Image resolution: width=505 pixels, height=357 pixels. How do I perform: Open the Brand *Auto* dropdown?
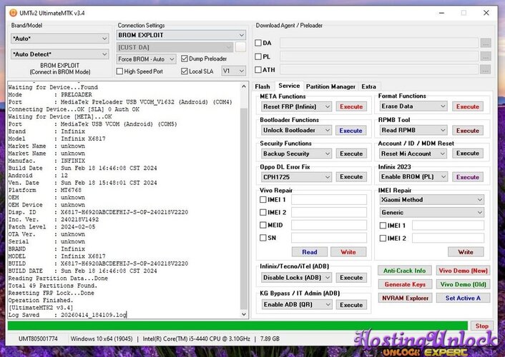pos(59,39)
